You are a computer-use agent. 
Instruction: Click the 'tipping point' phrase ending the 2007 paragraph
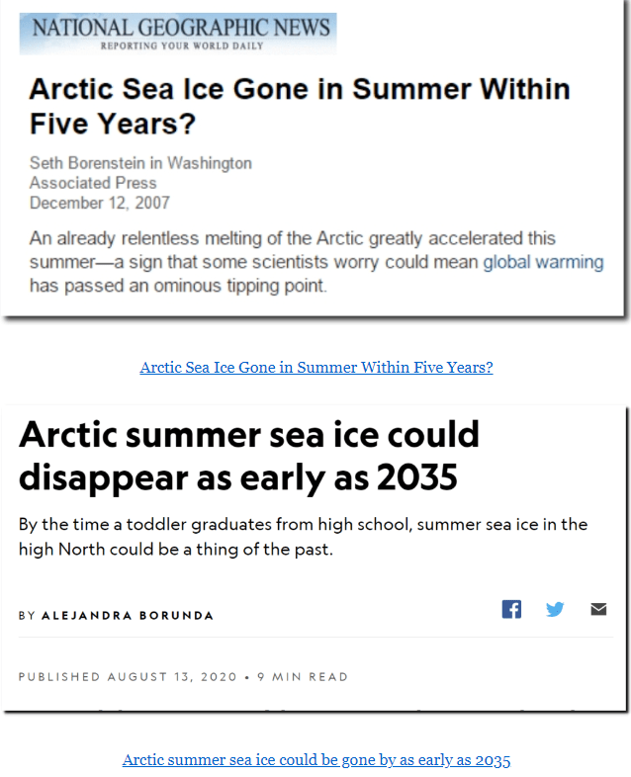[281, 286]
